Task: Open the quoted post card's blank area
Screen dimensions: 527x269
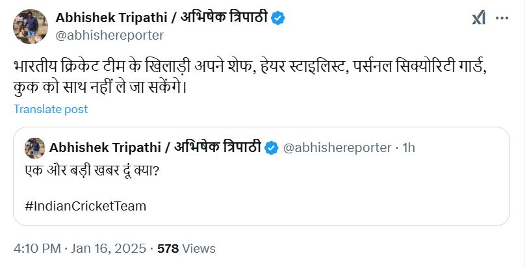Action: [x=357, y=195]
